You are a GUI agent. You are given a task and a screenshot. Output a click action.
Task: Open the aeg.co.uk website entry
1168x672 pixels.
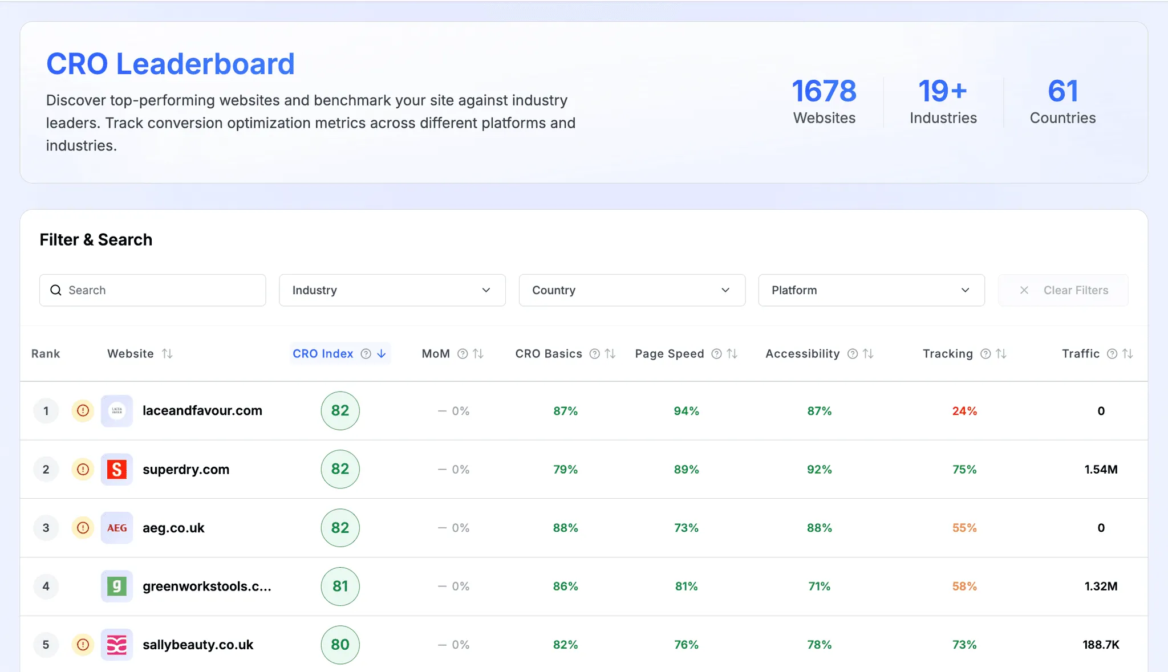pos(173,528)
